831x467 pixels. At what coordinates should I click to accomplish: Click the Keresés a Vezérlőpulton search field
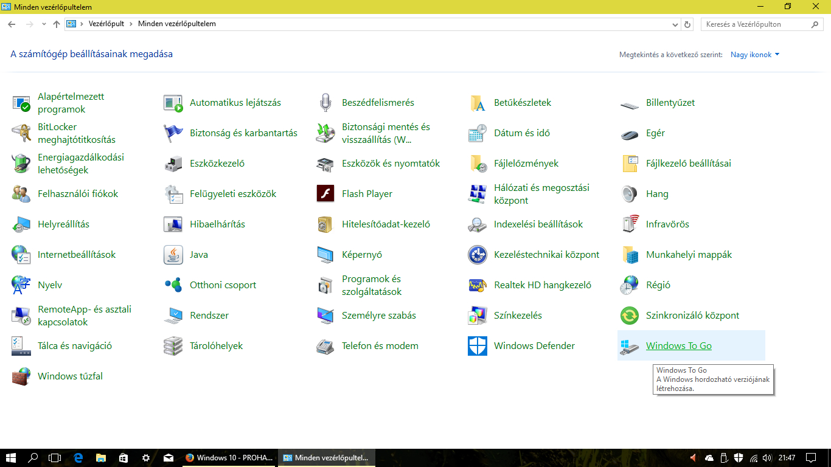point(763,24)
